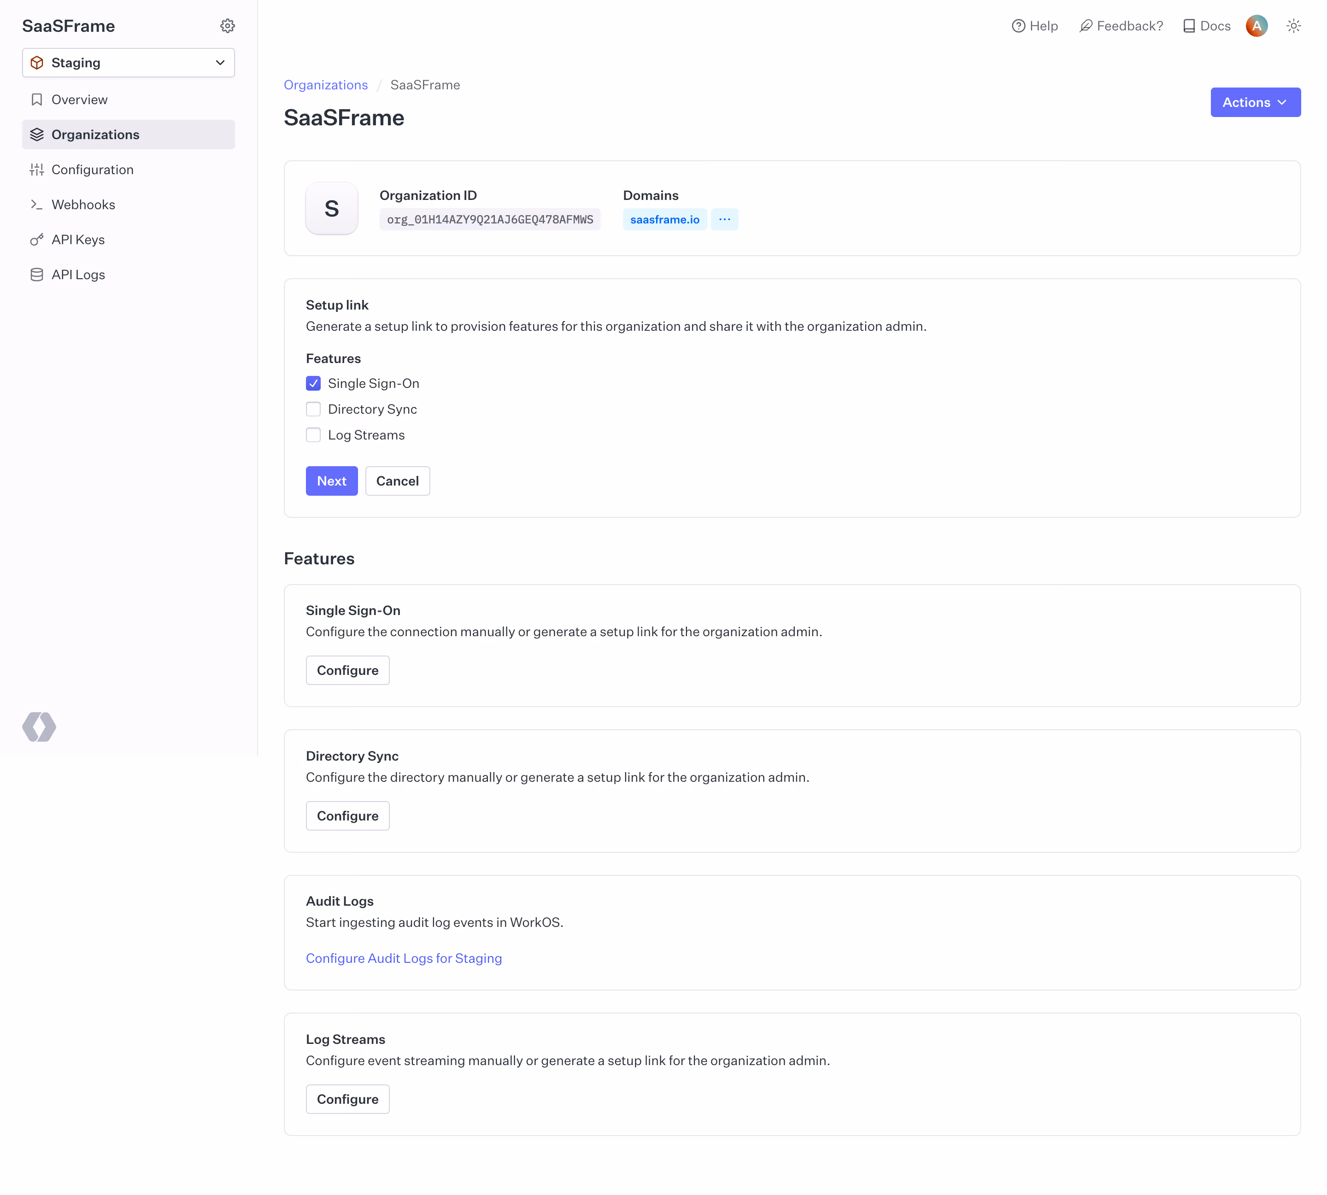Open Webhooks in the sidebar
This screenshot has height=1195, width=1327.
pos(129,204)
